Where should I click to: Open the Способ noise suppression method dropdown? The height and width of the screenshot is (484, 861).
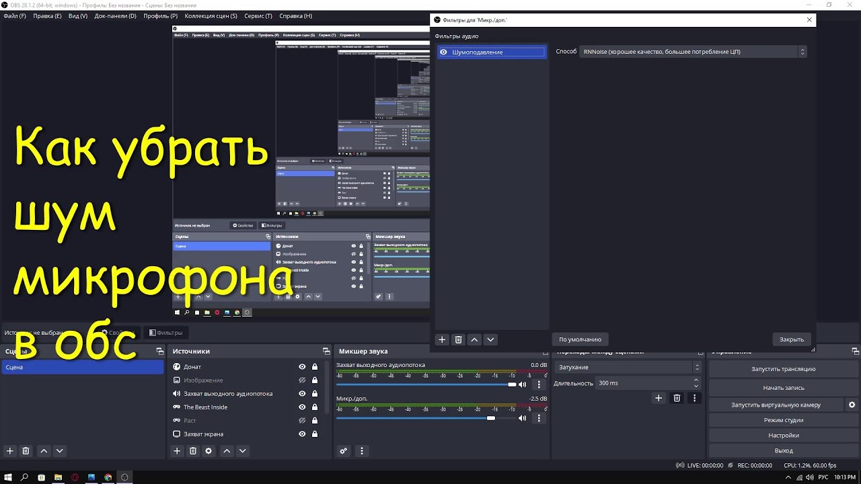point(693,52)
